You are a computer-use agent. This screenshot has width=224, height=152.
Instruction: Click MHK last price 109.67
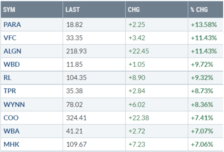(75, 145)
